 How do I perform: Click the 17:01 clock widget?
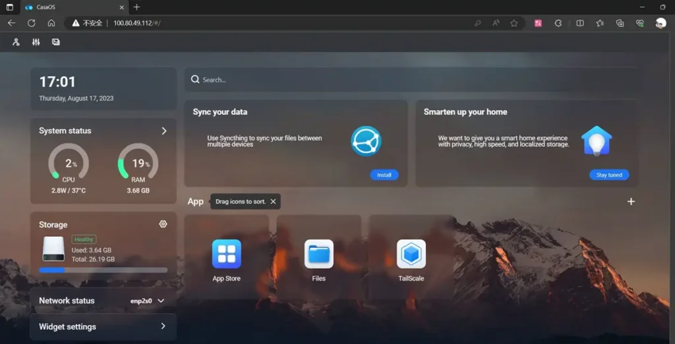[x=58, y=82]
